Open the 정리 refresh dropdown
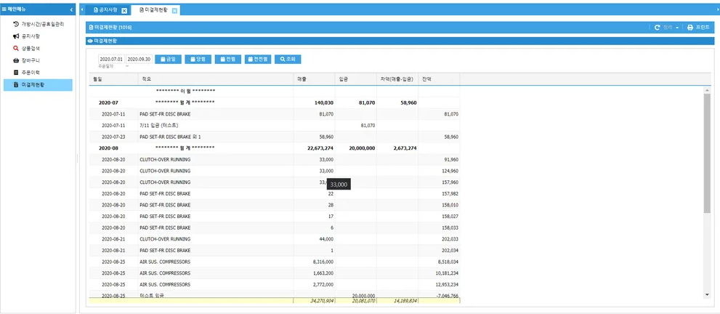720x314 pixels. [x=666, y=27]
